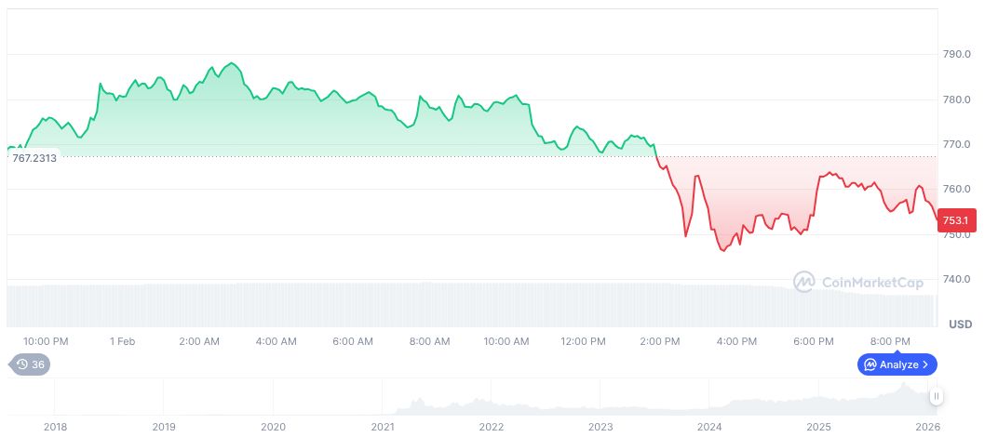The image size is (998, 437).
Task: Click the 767.2313 opening price label
Action: [34, 158]
